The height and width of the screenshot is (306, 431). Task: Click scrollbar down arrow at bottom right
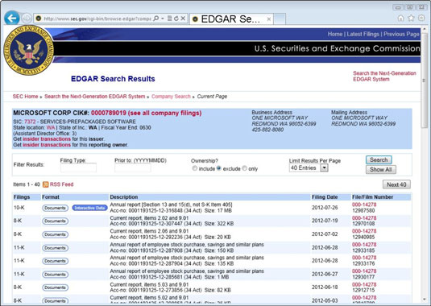click(x=424, y=300)
